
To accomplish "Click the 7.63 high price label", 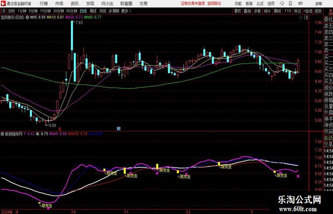I will (x=79, y=23).
